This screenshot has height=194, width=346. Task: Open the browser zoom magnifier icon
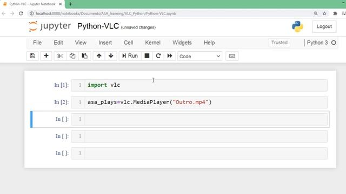(x=316, y=13)
